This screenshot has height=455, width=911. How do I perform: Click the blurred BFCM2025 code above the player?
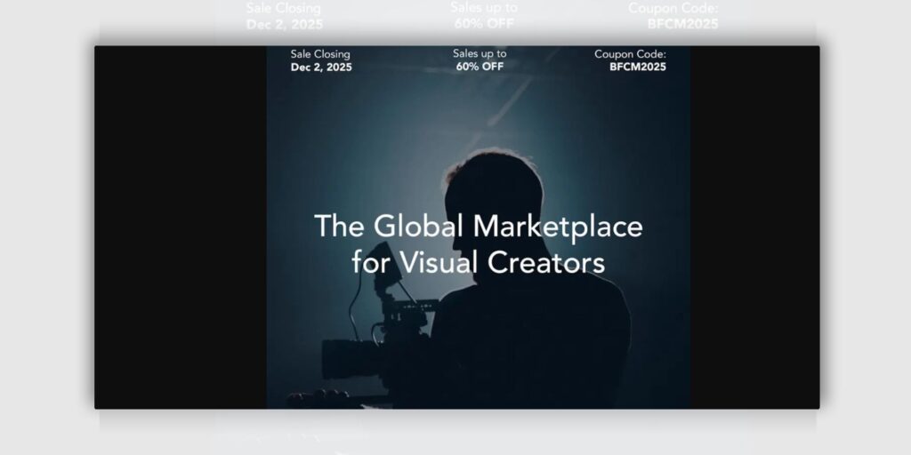pyautogui.click(x=682, y=24)
